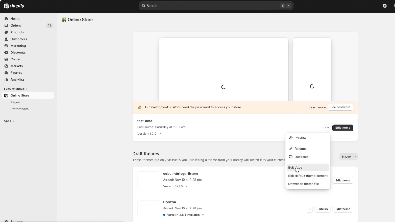Click the Content image icon
The width and height of the screenshot is (395, 222).
6,59
